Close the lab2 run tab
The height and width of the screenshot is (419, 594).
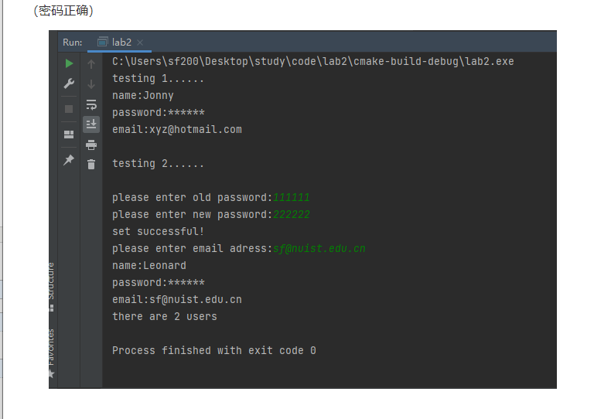tap(140, 43)
